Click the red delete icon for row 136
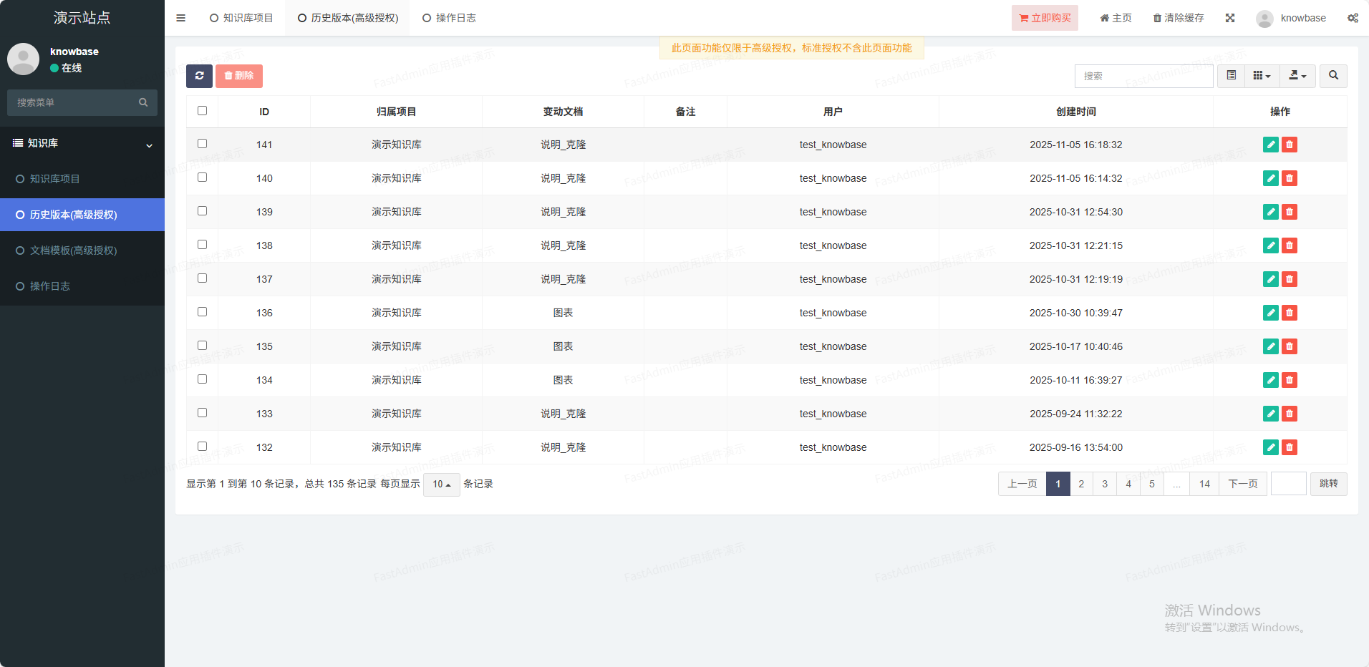 [x=1290, y=313]
